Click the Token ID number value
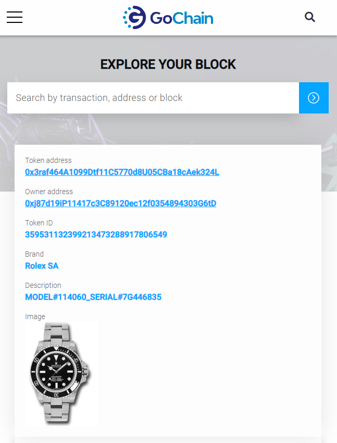Screen dimensions: 337x443 point(96,234)
